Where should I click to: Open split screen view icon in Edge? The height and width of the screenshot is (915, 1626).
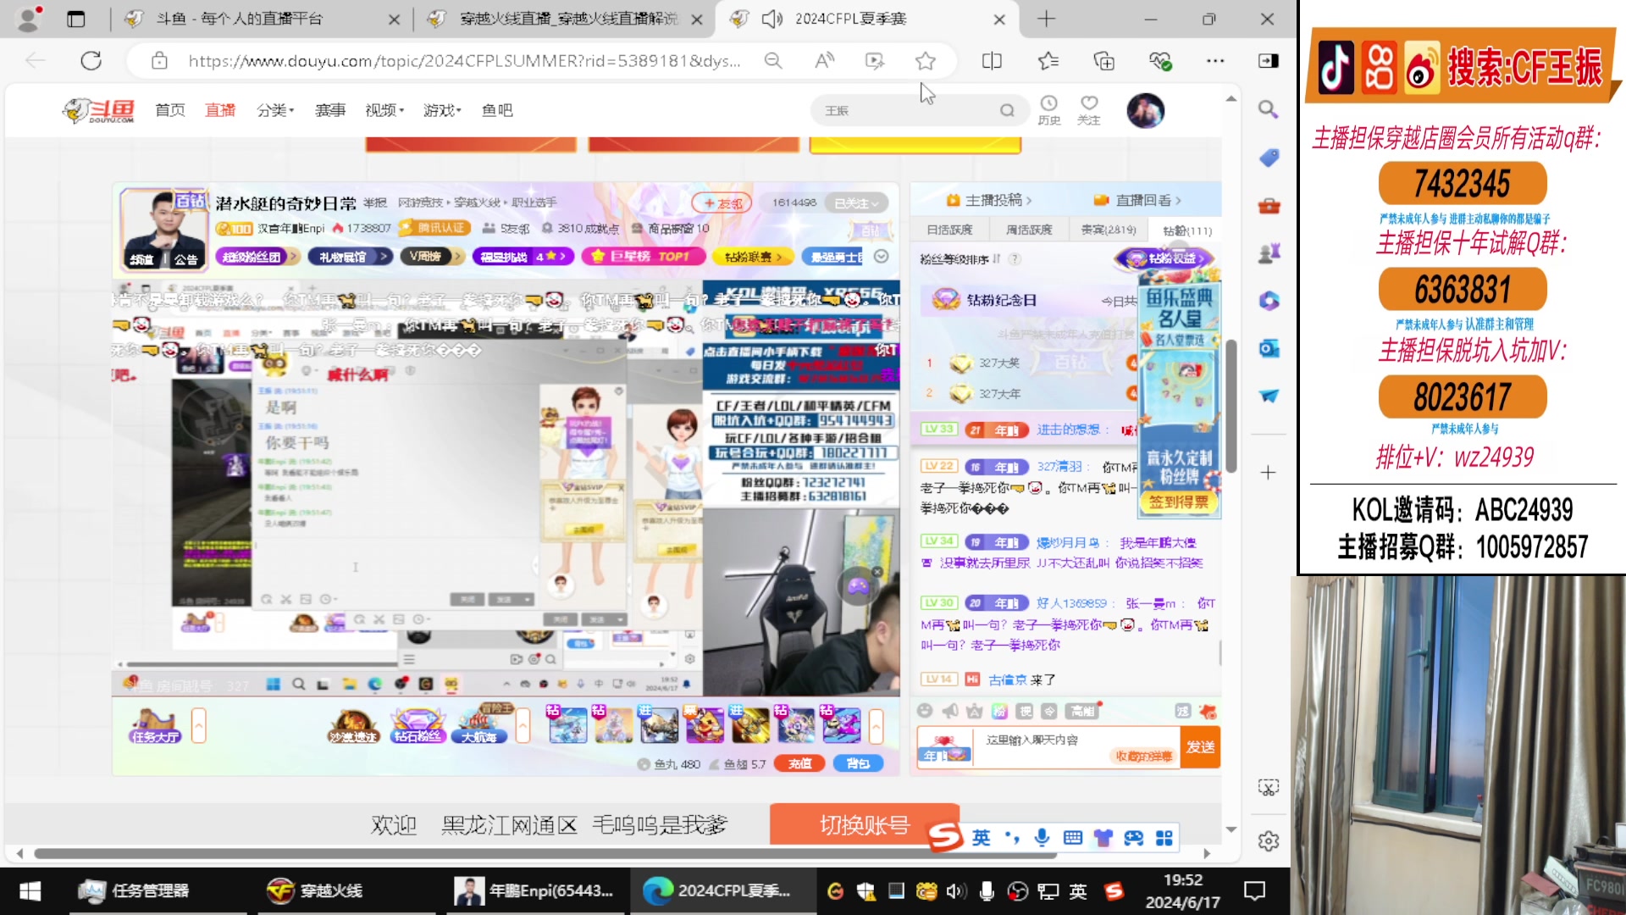[992, 61]
